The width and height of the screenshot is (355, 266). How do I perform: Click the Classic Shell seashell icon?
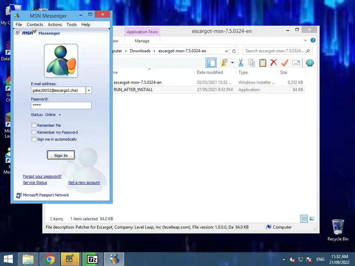coord(310,63)
